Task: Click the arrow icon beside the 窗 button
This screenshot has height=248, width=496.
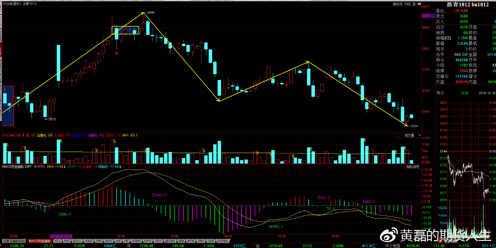Action: click(418, 4)
